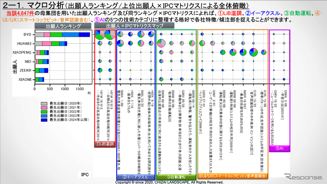Image resolution: width=327 pixels, height=184 pixels.
Task: Click XIAOPENG's bubble for B60R 16/037
Action: click(x=243, y=52)
